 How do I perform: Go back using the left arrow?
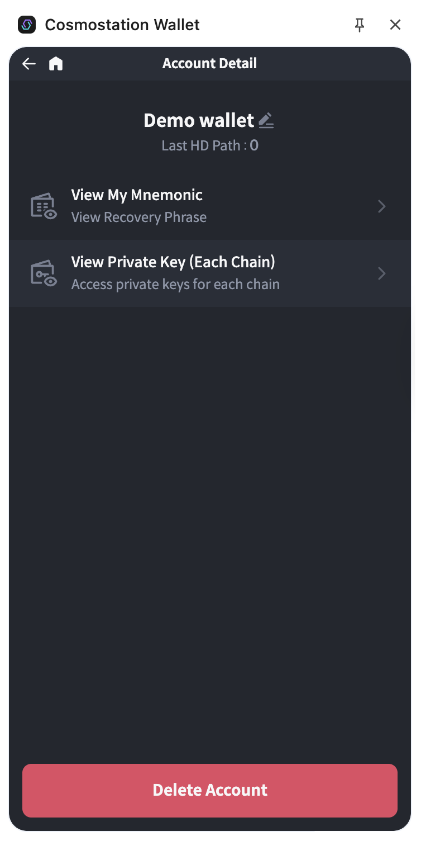coord(29,64)
